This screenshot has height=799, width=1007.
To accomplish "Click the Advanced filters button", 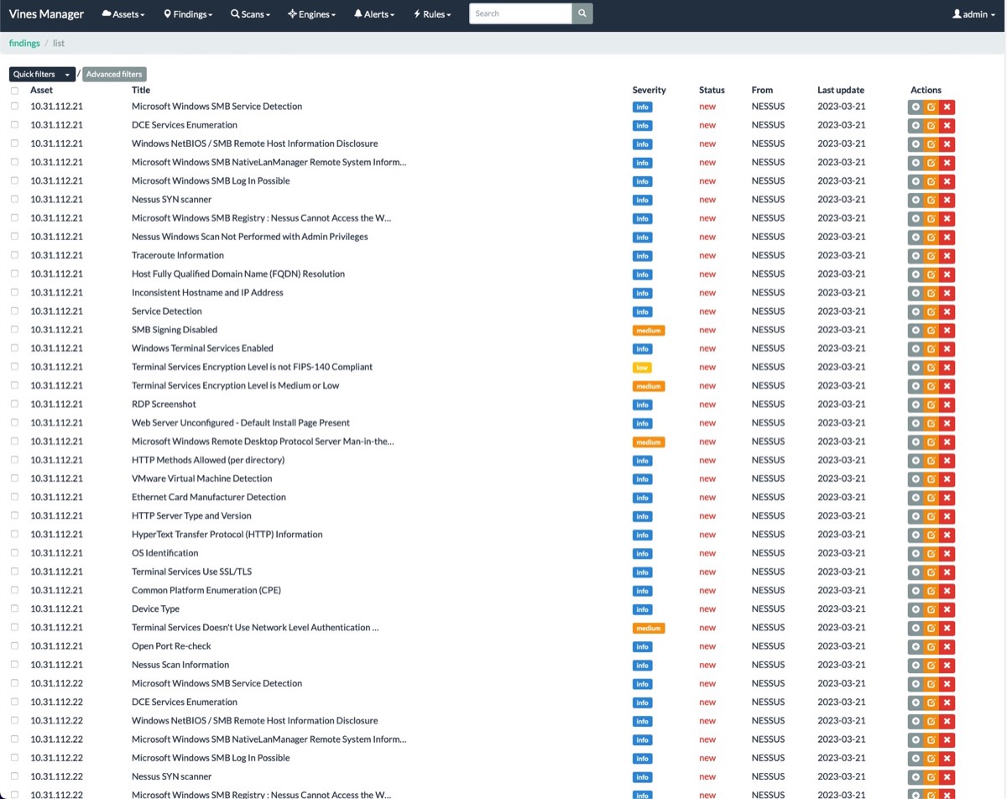I will (114, 74).
